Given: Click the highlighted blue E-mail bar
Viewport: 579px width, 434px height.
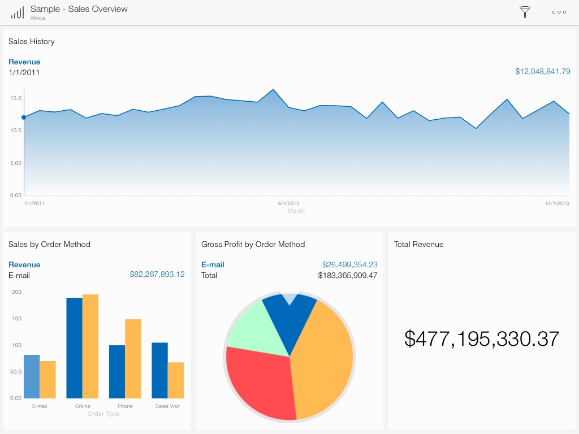Looking at the screenshot, I should [x=32, y=376].
